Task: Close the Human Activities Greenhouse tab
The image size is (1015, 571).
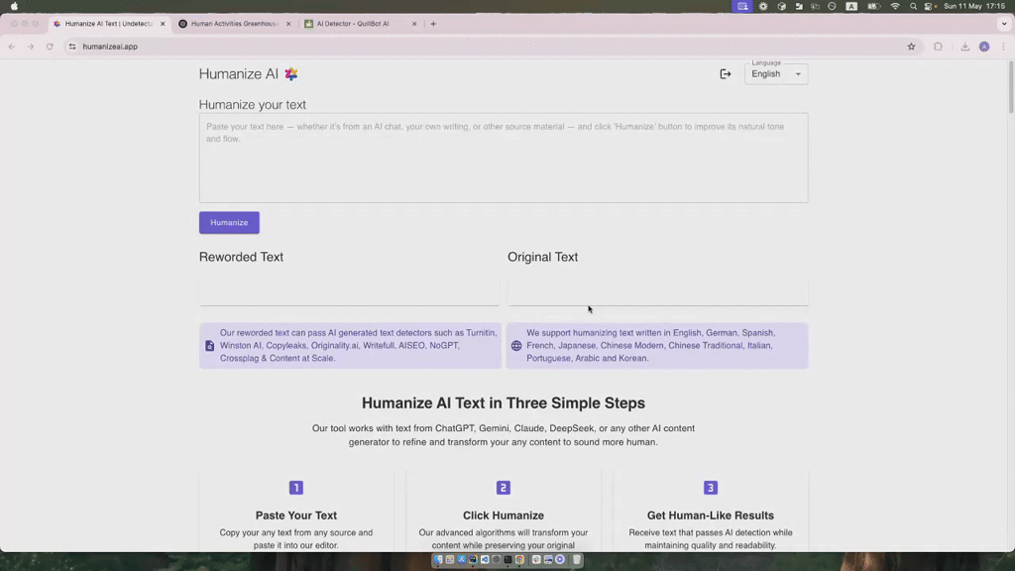Action: pyautogui.click(x=288, y=24)
